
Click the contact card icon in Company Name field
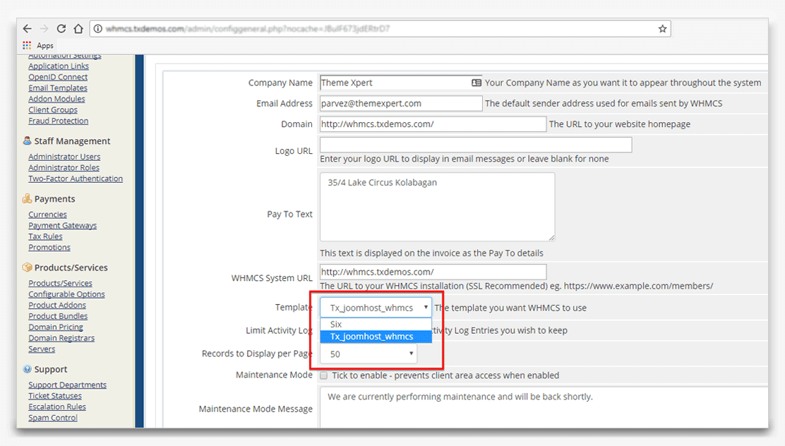pos(476,83)
